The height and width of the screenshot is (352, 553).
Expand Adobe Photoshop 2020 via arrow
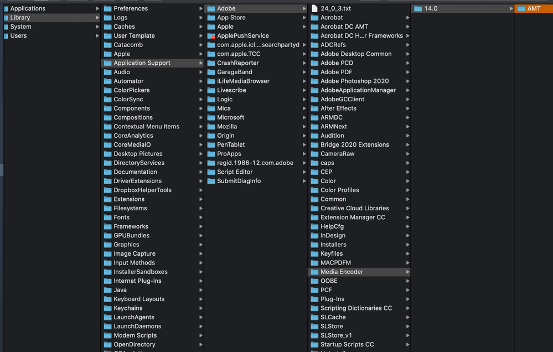[408, 81]
